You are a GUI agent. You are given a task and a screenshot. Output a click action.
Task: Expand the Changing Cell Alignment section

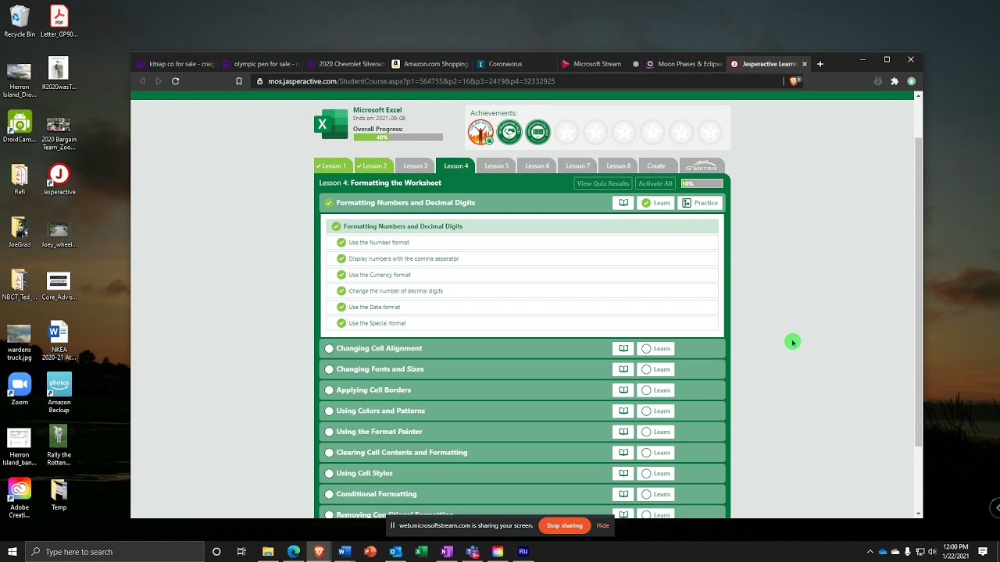point(522,349)
